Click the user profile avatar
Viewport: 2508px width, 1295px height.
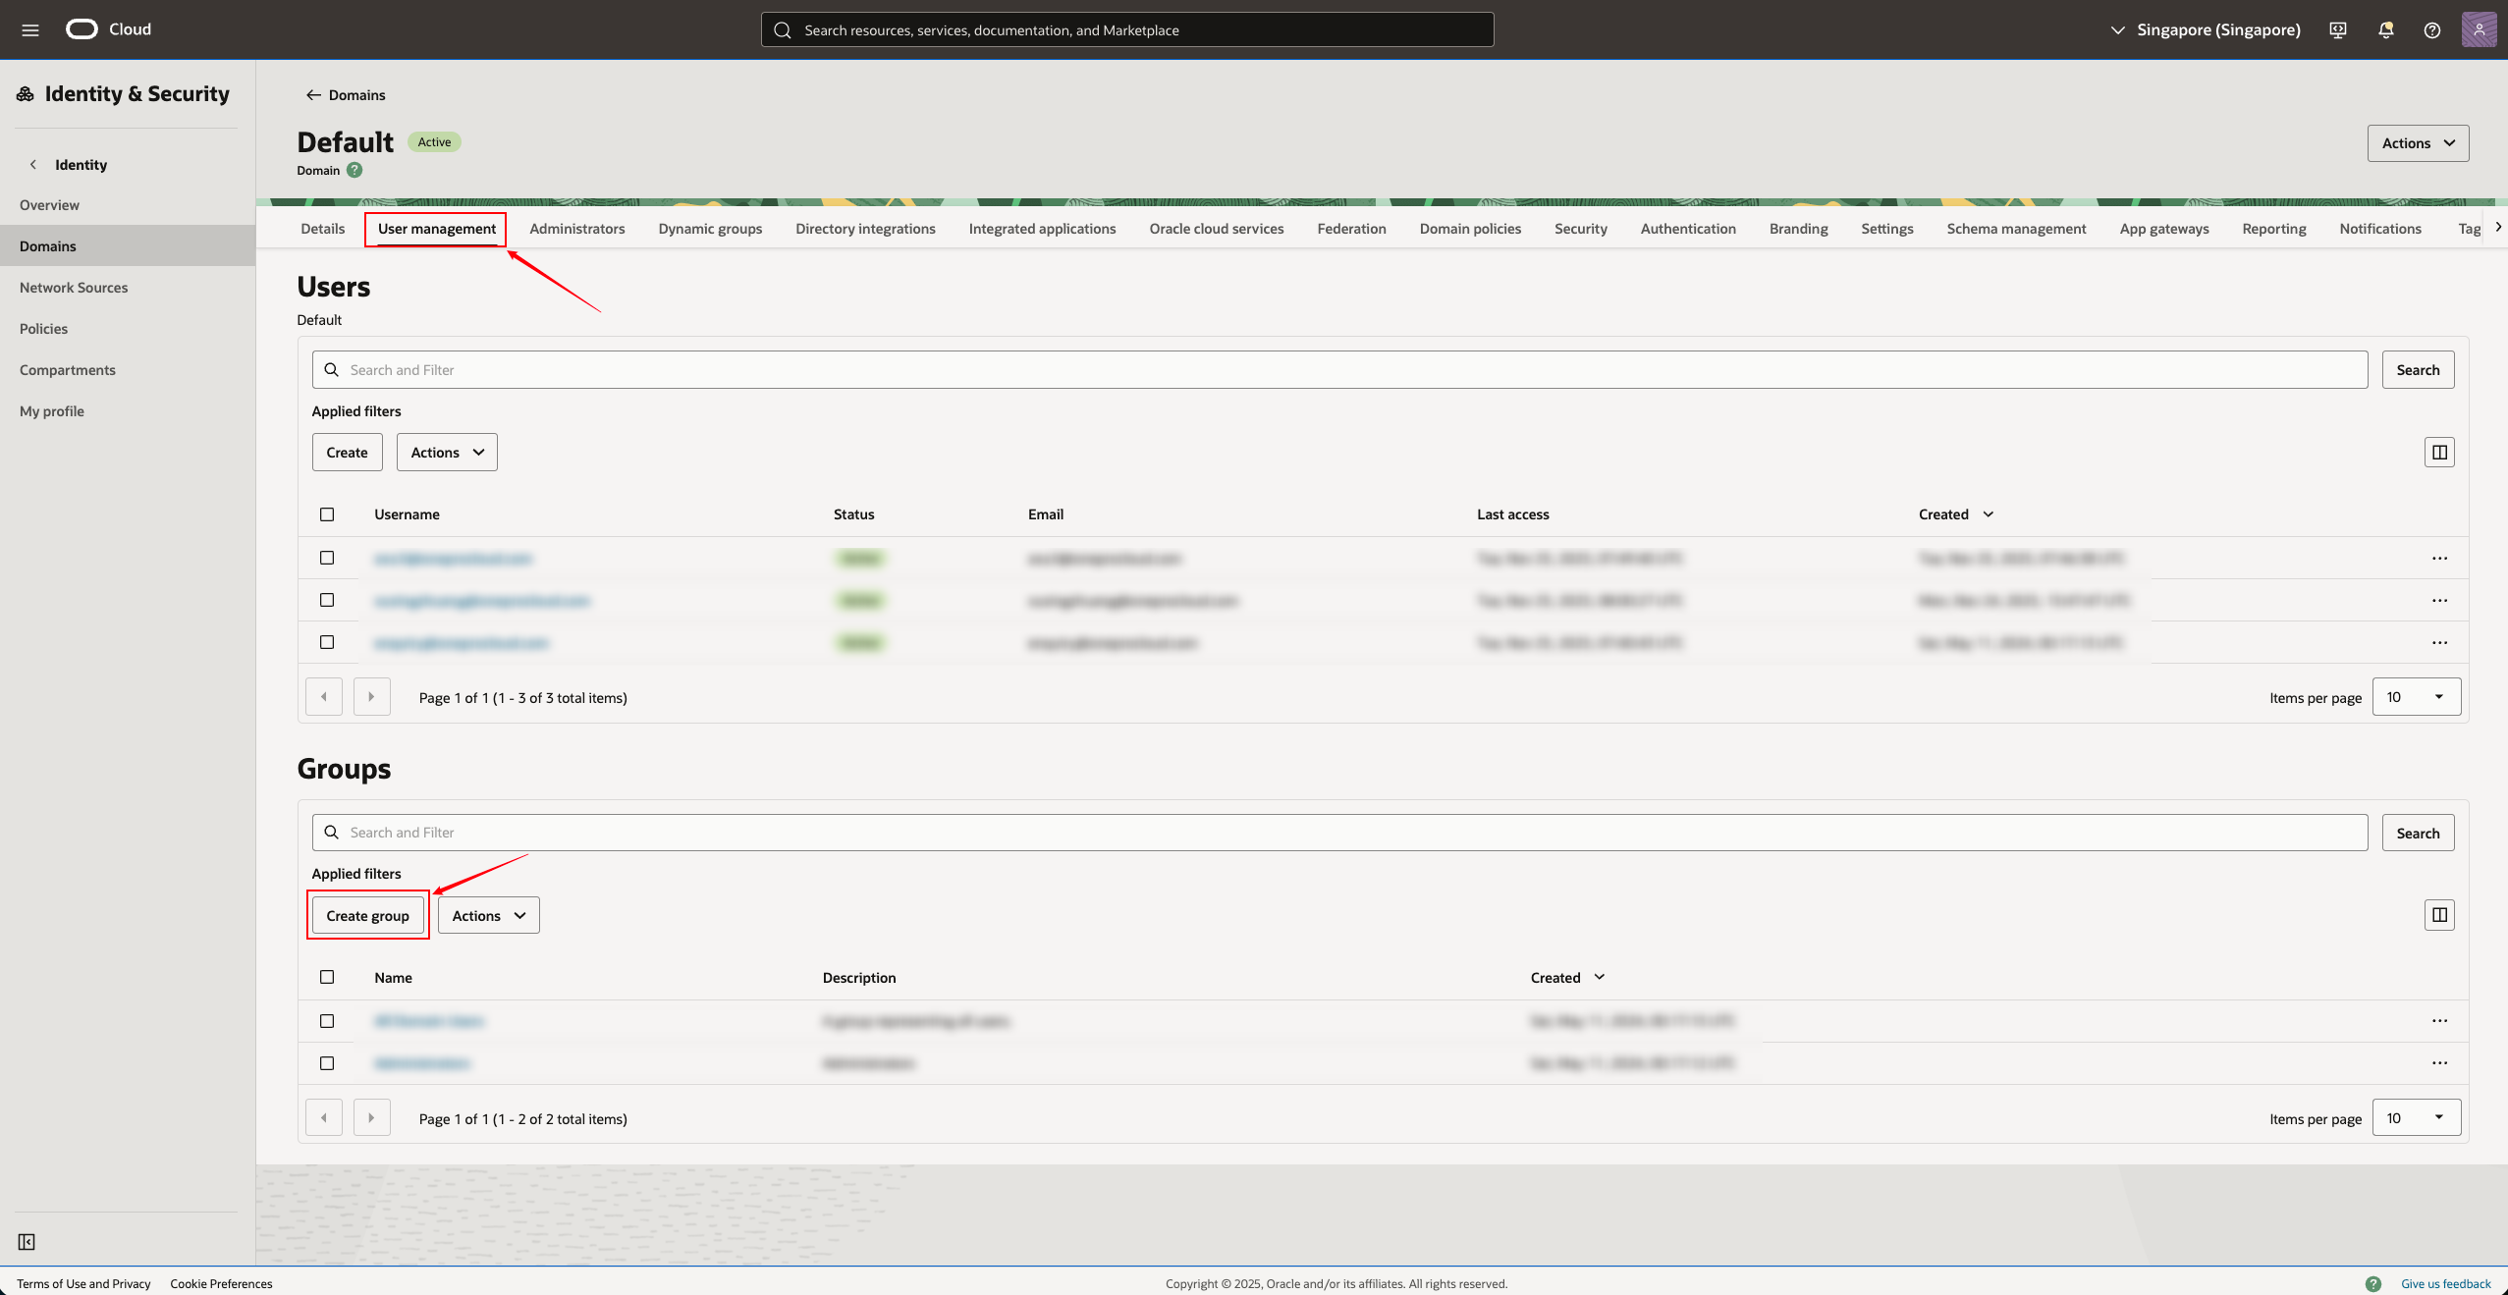click(2478, 29)
